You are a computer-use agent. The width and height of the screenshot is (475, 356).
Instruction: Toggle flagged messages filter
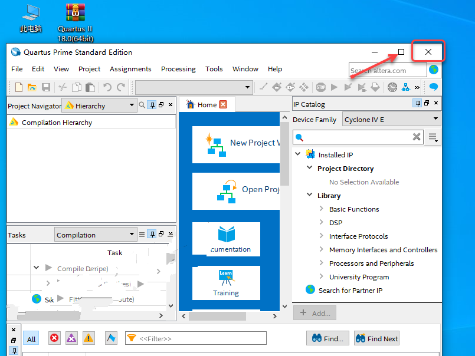coord(111,338)
